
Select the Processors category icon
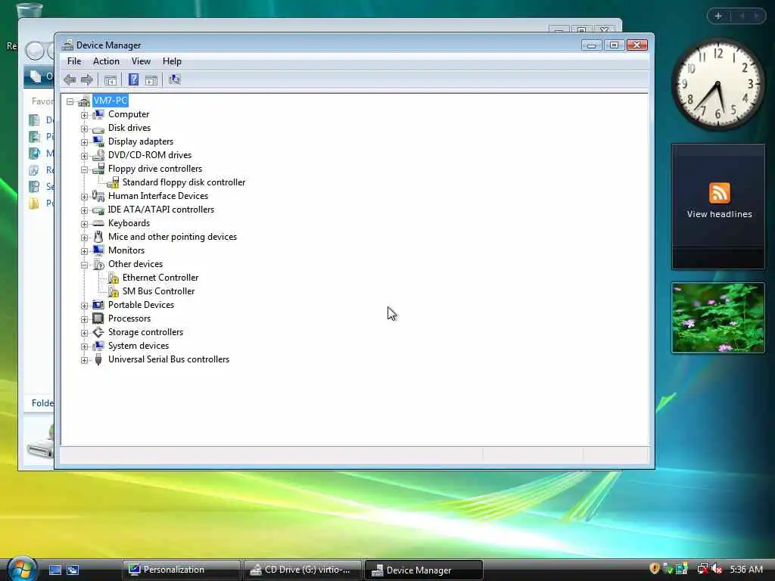tap(98, 318)
